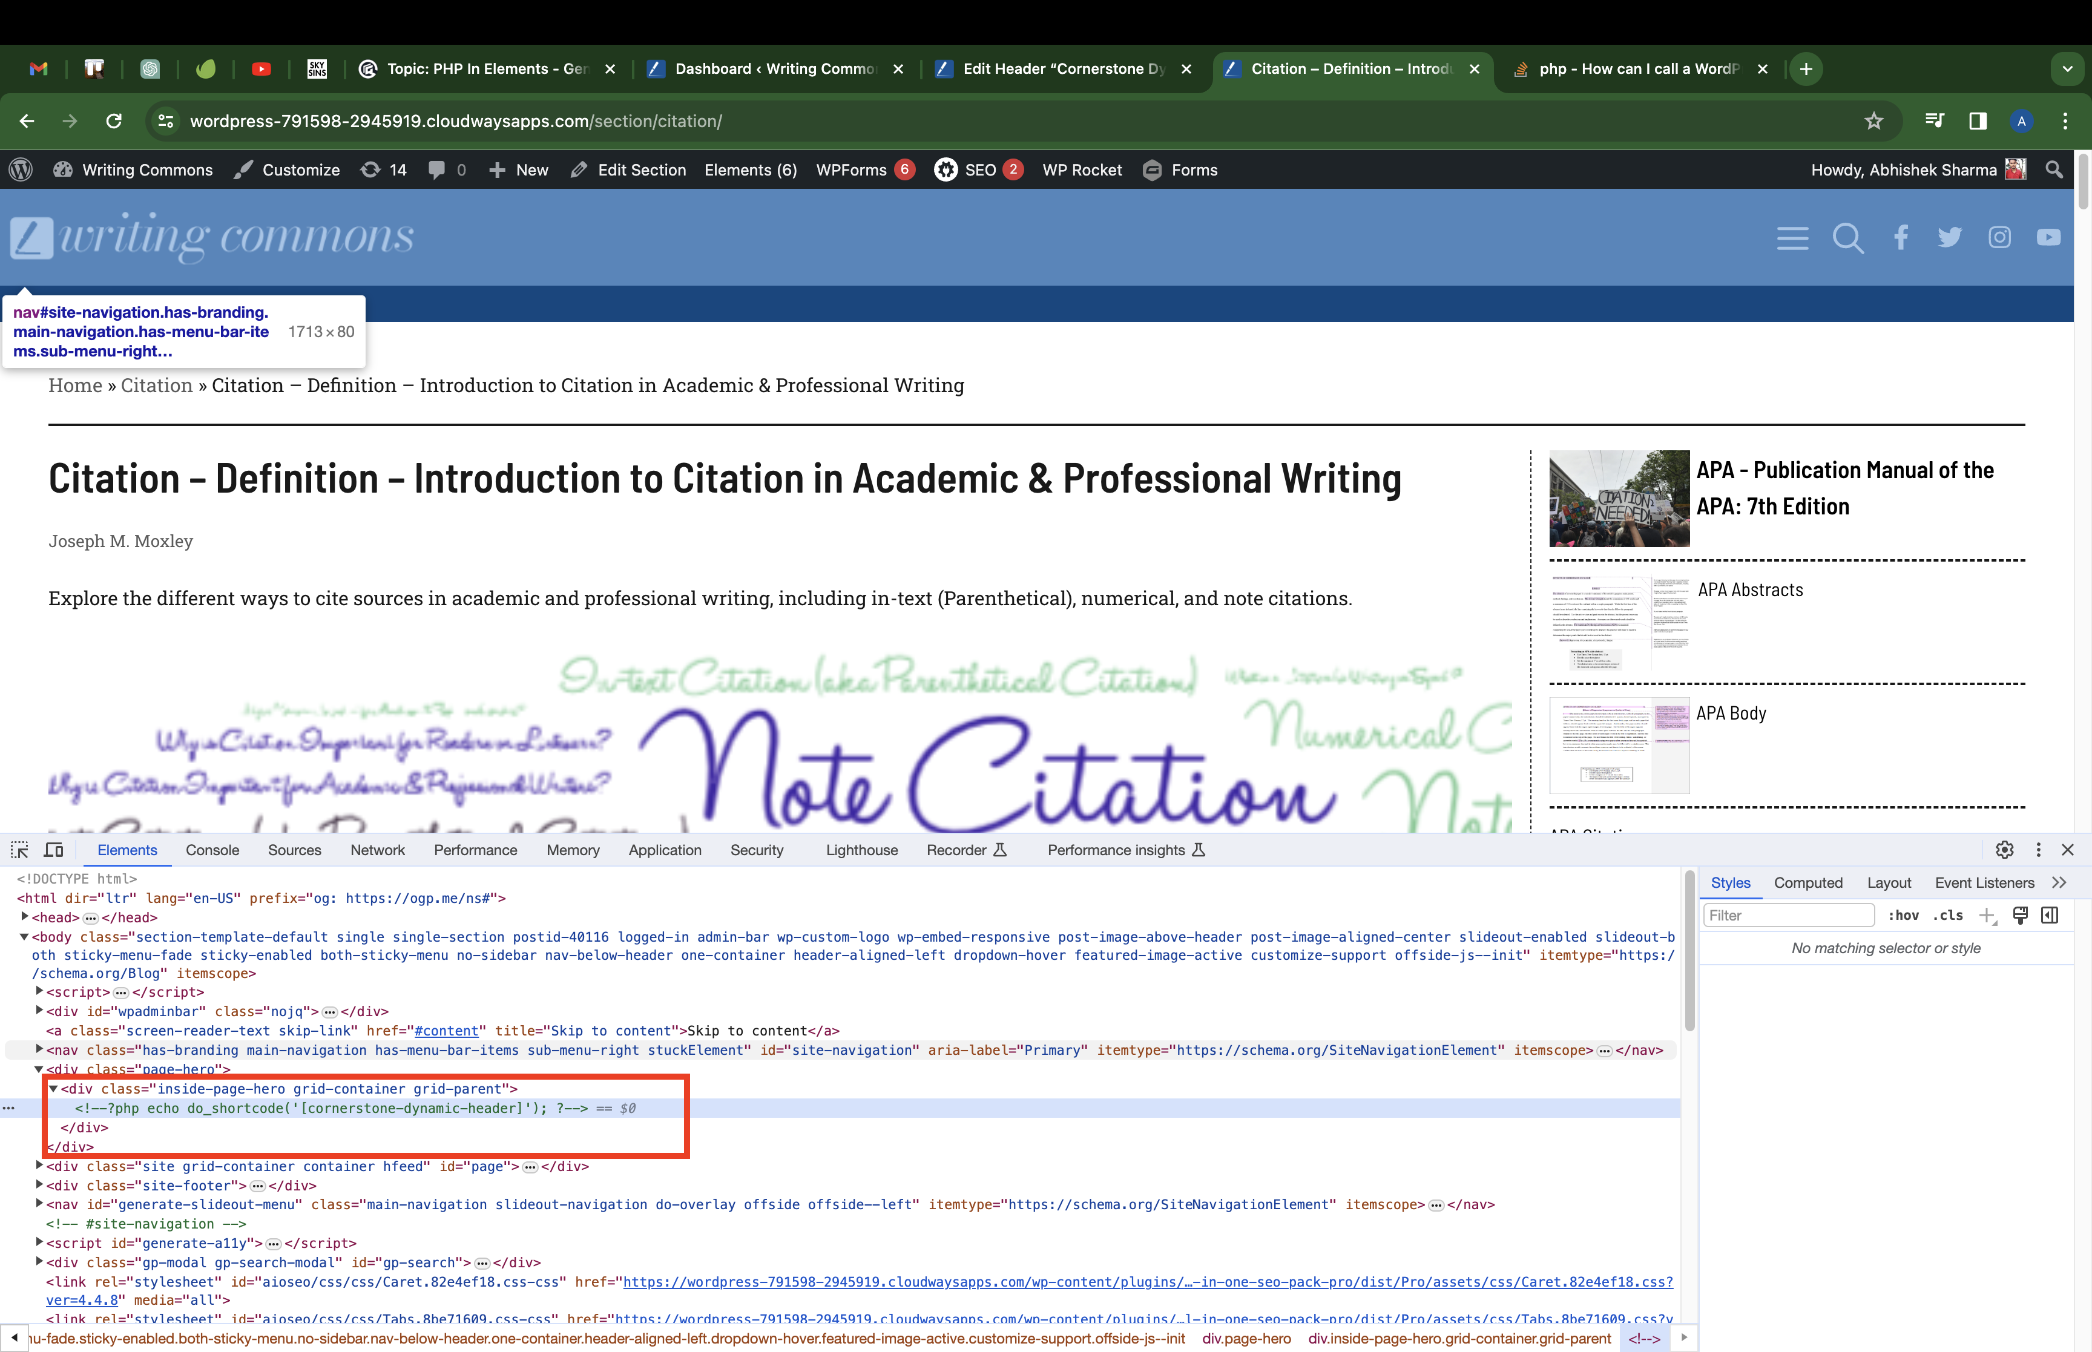The height and width of the screenshot is (1352, 2092).
Task: Visit Twitter icon in site header
Action: pyautogui.click(x=1949, y=237)
